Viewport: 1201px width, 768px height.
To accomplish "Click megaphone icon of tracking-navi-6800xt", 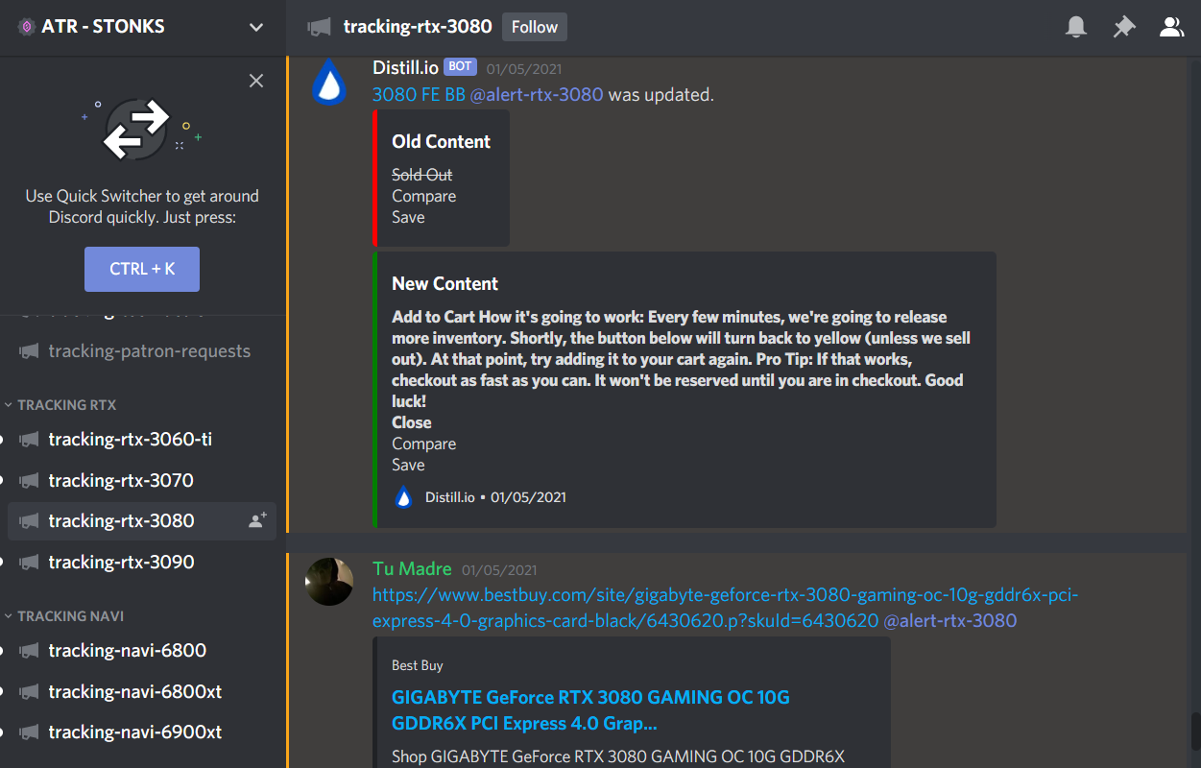I will click(30, 691).
